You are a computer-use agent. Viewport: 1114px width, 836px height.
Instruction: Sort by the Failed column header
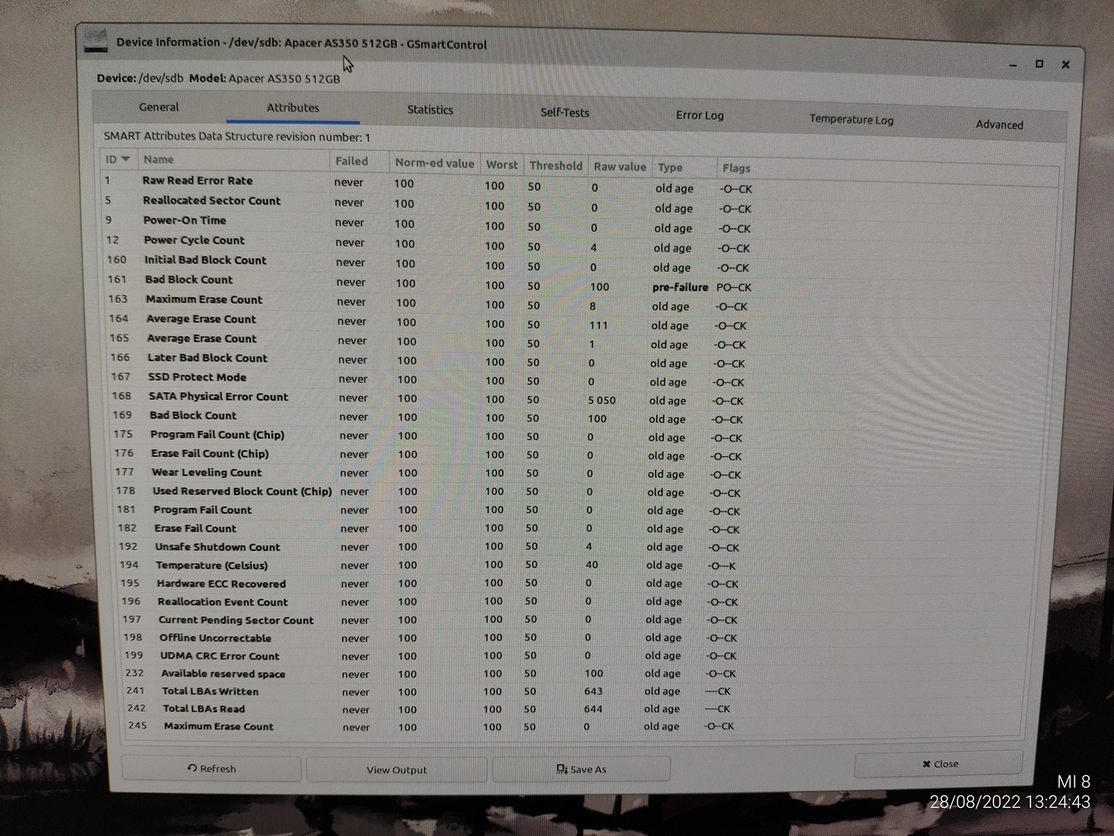point(359,162)
